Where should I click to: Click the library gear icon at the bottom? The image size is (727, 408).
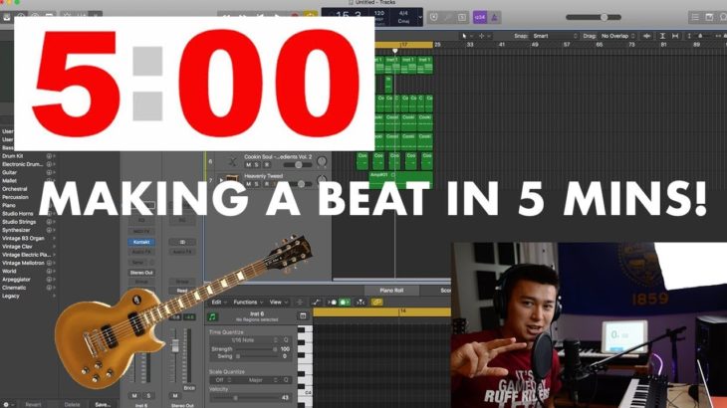tap(6, 404)
